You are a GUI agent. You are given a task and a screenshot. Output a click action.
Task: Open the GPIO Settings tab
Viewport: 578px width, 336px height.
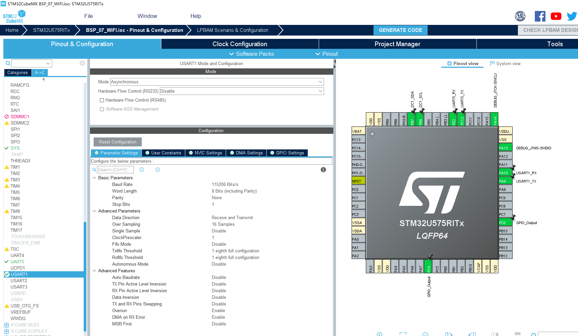click(x=287, y=153)
